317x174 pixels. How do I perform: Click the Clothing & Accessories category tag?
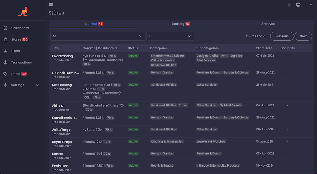[167, 141]
